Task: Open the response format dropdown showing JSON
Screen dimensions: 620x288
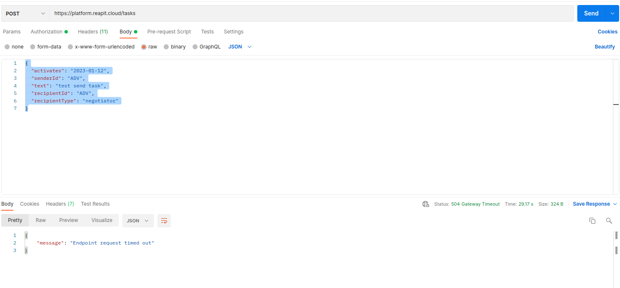Action: pos(138,220)
